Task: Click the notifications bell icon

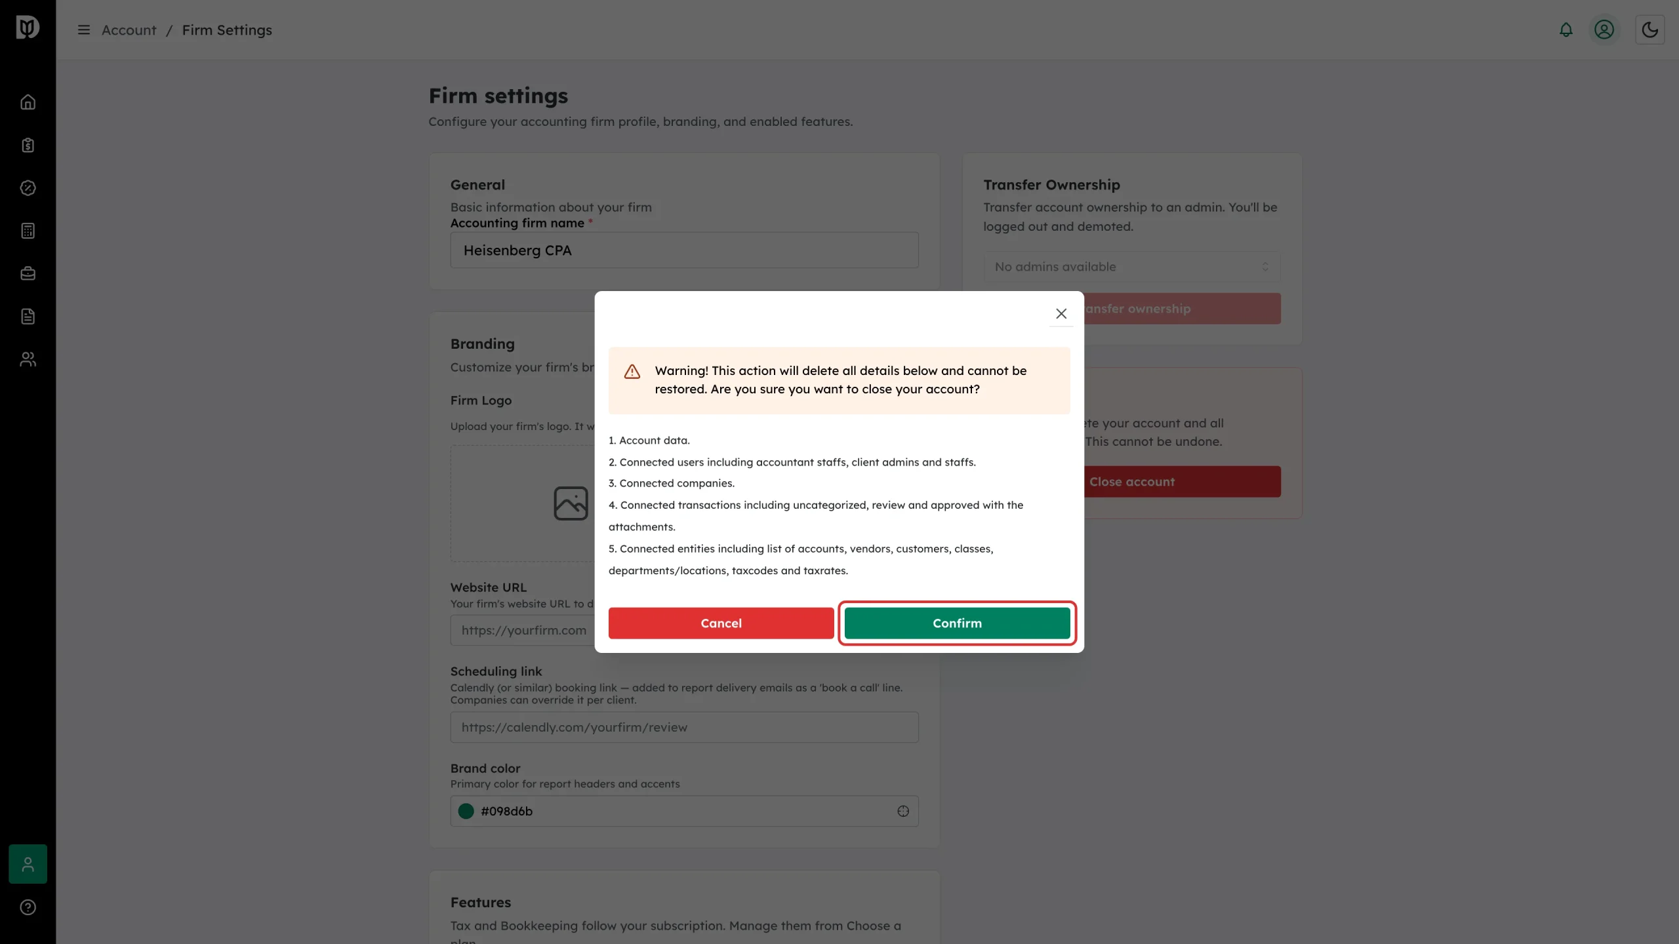Action: click(x=1566, y=29)
